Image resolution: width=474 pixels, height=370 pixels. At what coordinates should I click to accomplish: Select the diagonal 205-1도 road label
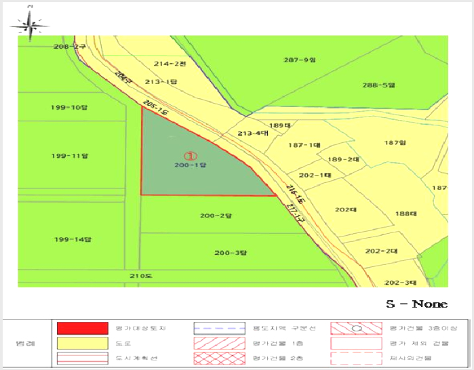pos(155,108)
